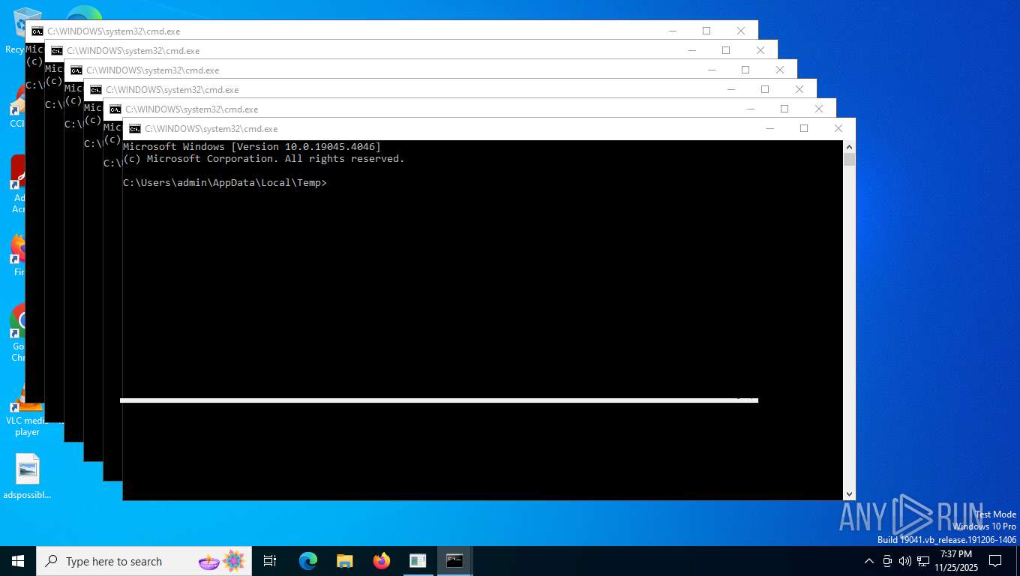Screen dimensions: 1020x576
Task: Open File Explorer from the taskbar
Action: (x=344, y=561)
